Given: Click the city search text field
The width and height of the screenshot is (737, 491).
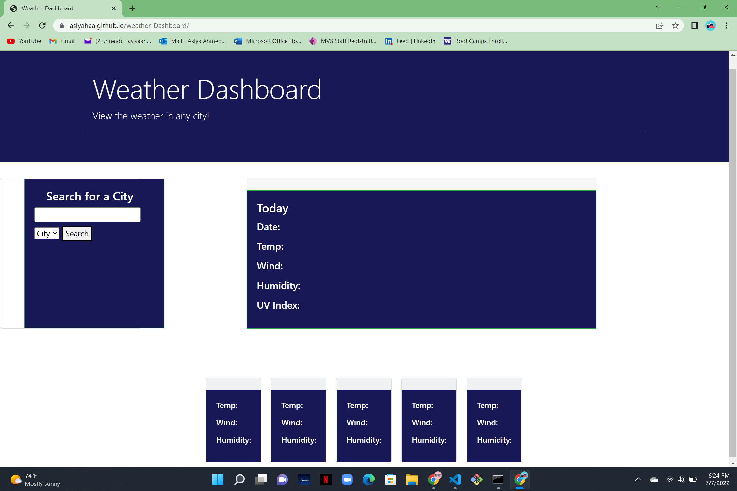Looking at the screenshot, I should (x=88, y=214).
